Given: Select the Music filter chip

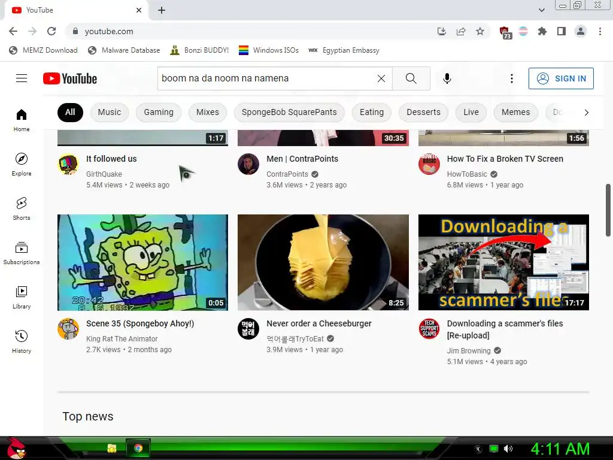Looking at the screenshot, I should (x=110, y=113).
